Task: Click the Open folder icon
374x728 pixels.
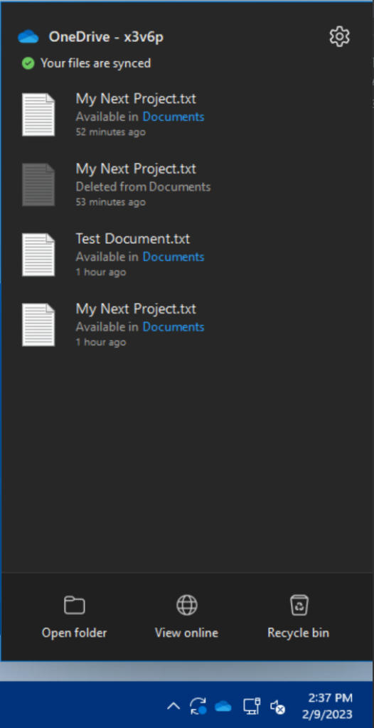Action: point(75,605)
